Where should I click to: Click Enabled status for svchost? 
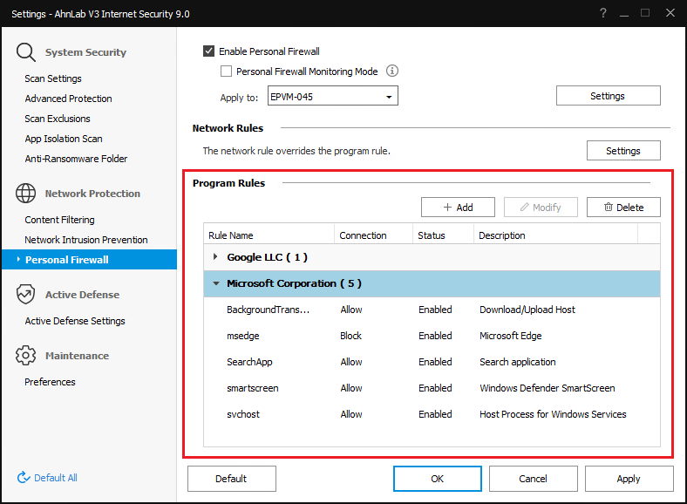(435, 414)
